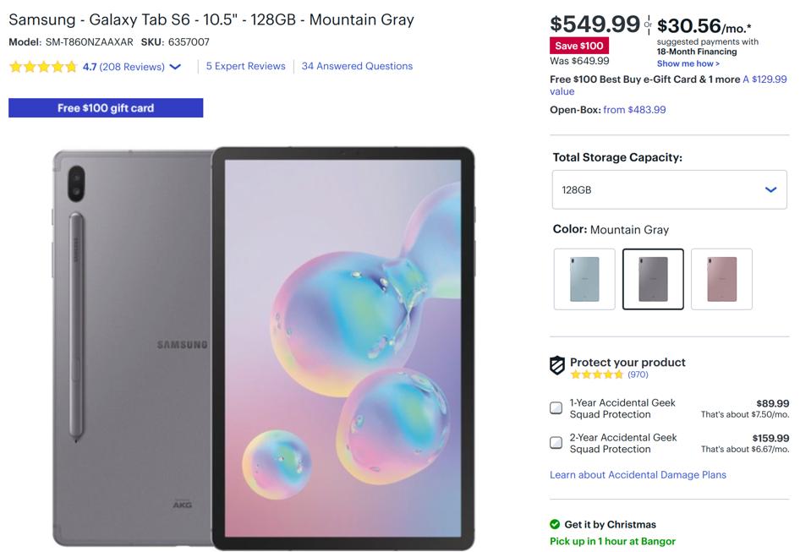View Open-Box offers from $483.99

[634, 110]
